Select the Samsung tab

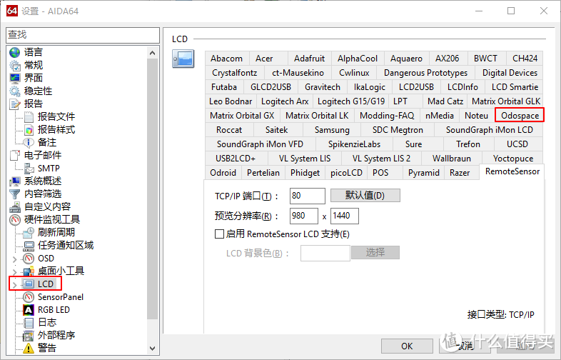coord(332,130)
